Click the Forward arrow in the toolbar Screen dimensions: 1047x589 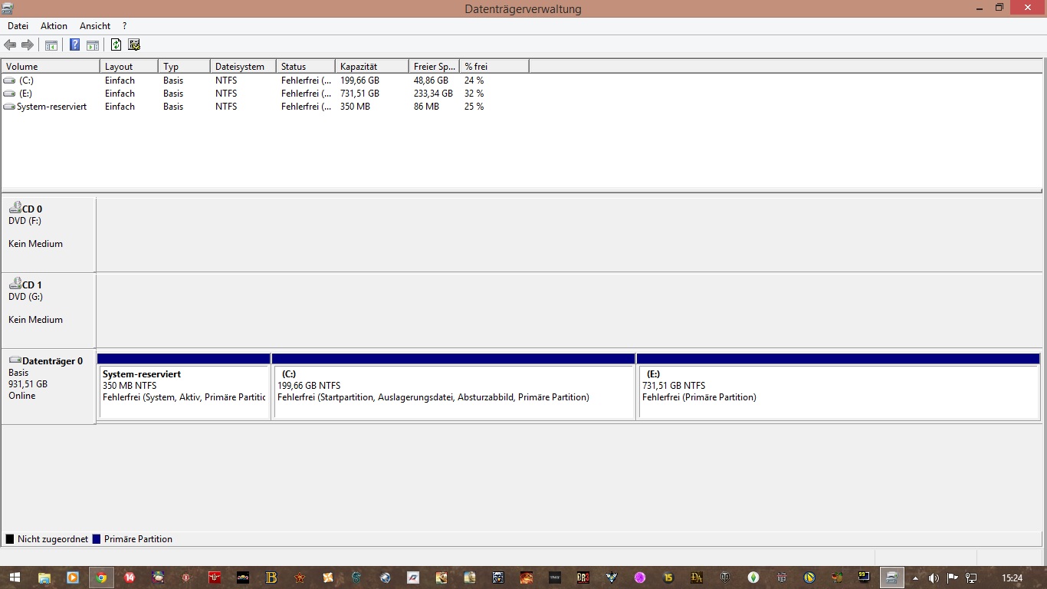click(28, 45)
